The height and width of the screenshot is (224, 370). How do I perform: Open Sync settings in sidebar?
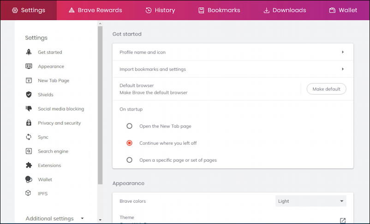43,137
